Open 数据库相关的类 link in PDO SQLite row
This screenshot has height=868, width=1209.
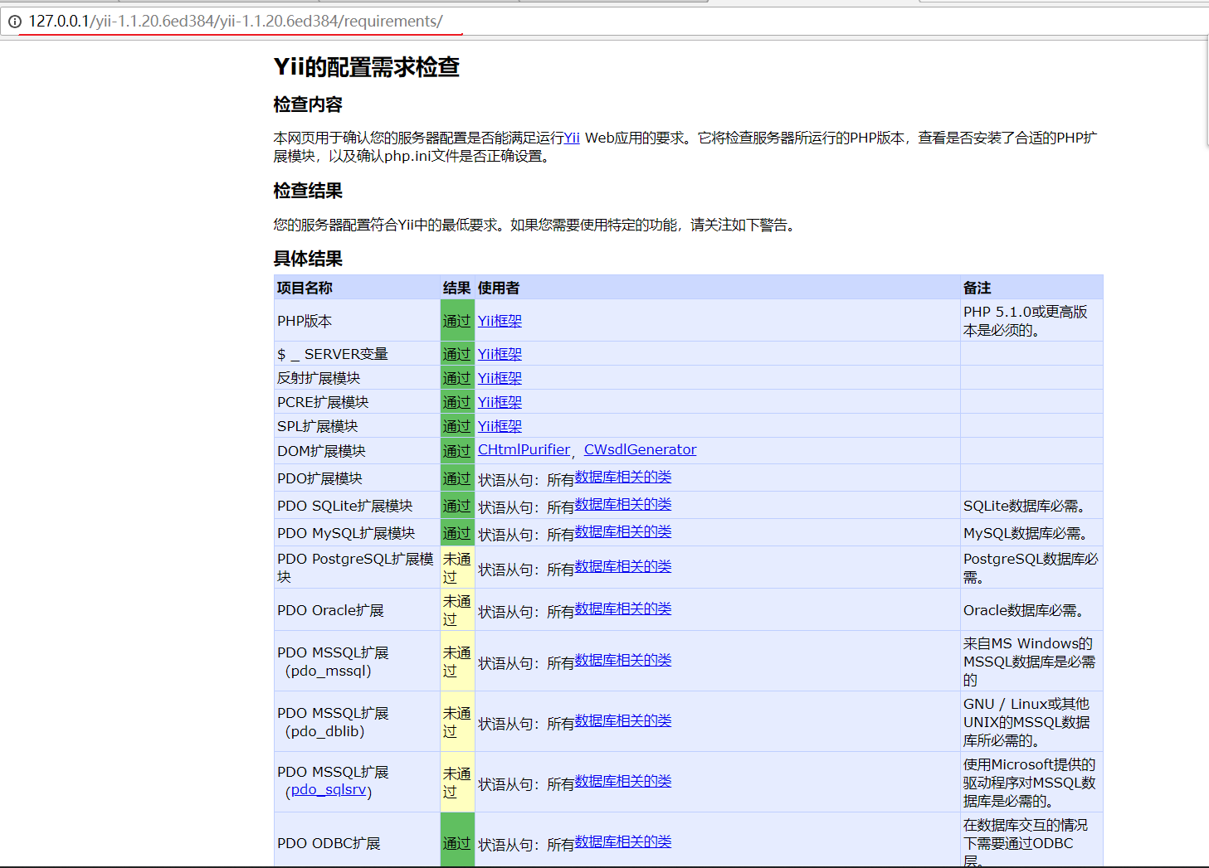[x=623, y=504]
